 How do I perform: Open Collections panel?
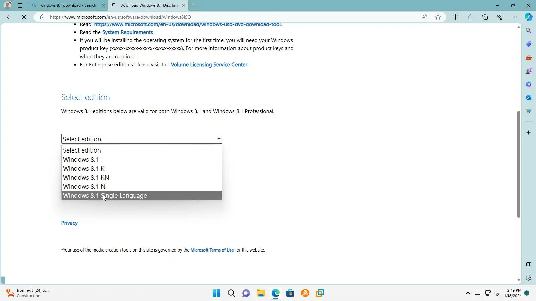click(485, 17)
